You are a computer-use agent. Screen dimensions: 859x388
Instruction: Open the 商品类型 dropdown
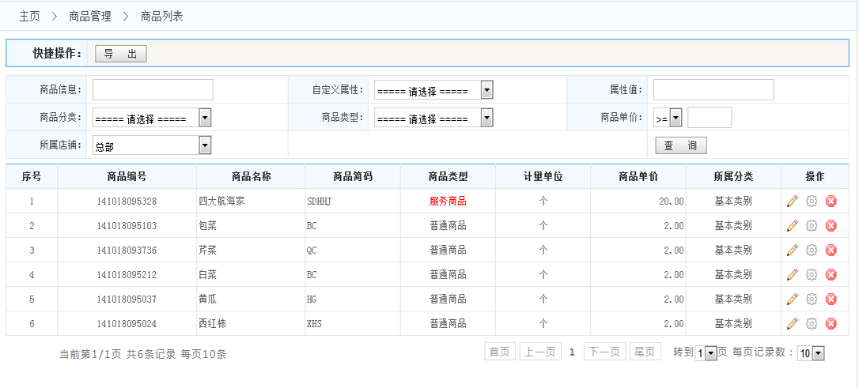(433, 119)
